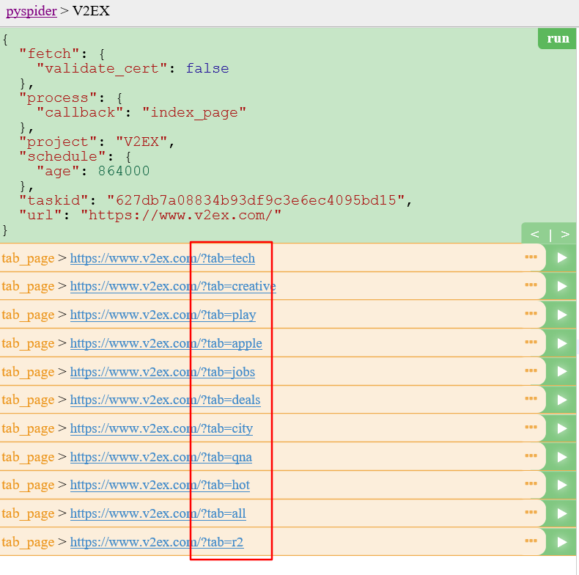The width and height of the screenshot is (579, 575).
Task: Expand details dots on ?tab=all row
Action: pos(531,513)
